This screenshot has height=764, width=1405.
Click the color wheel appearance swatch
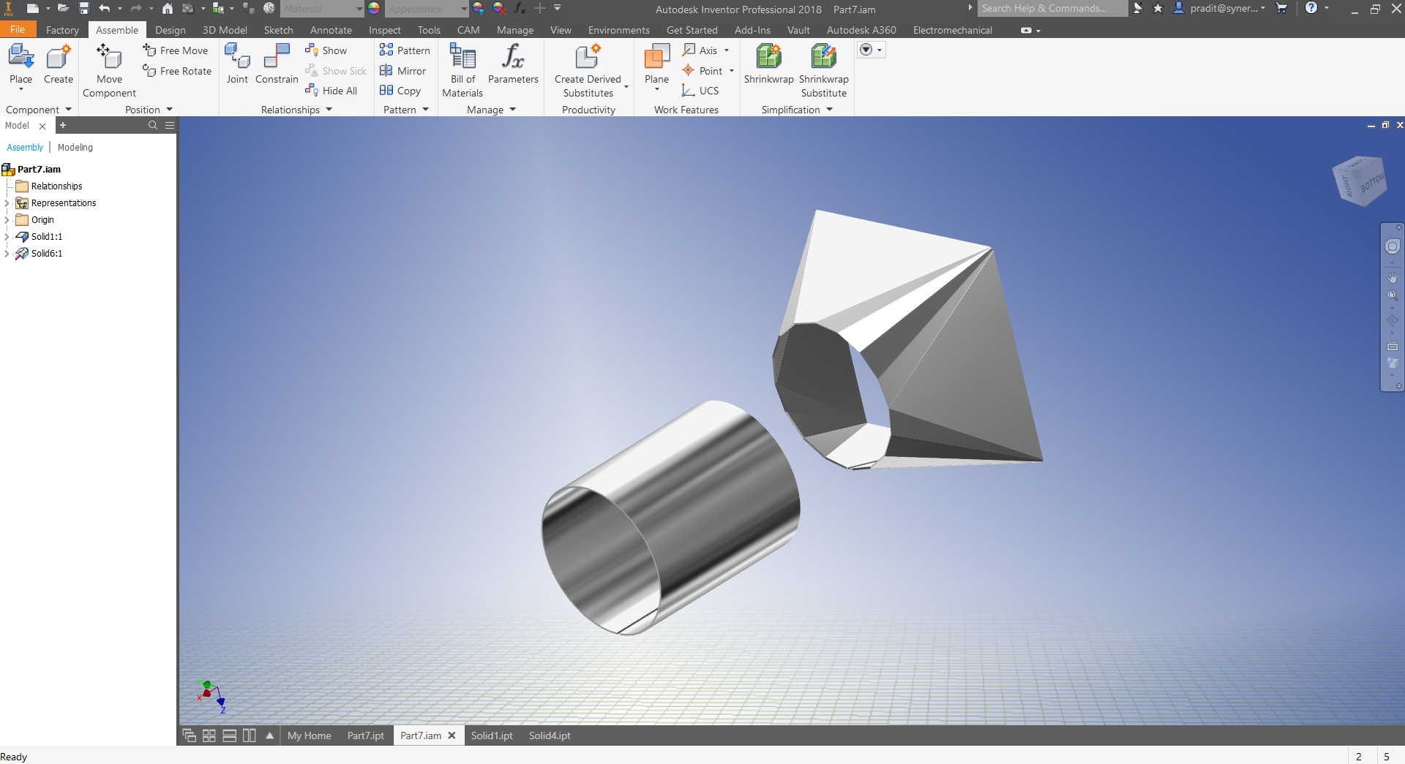coord(373,9)
